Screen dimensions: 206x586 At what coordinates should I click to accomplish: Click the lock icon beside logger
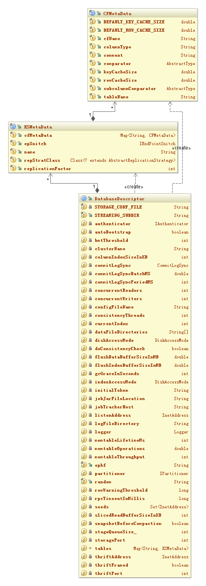90,432
